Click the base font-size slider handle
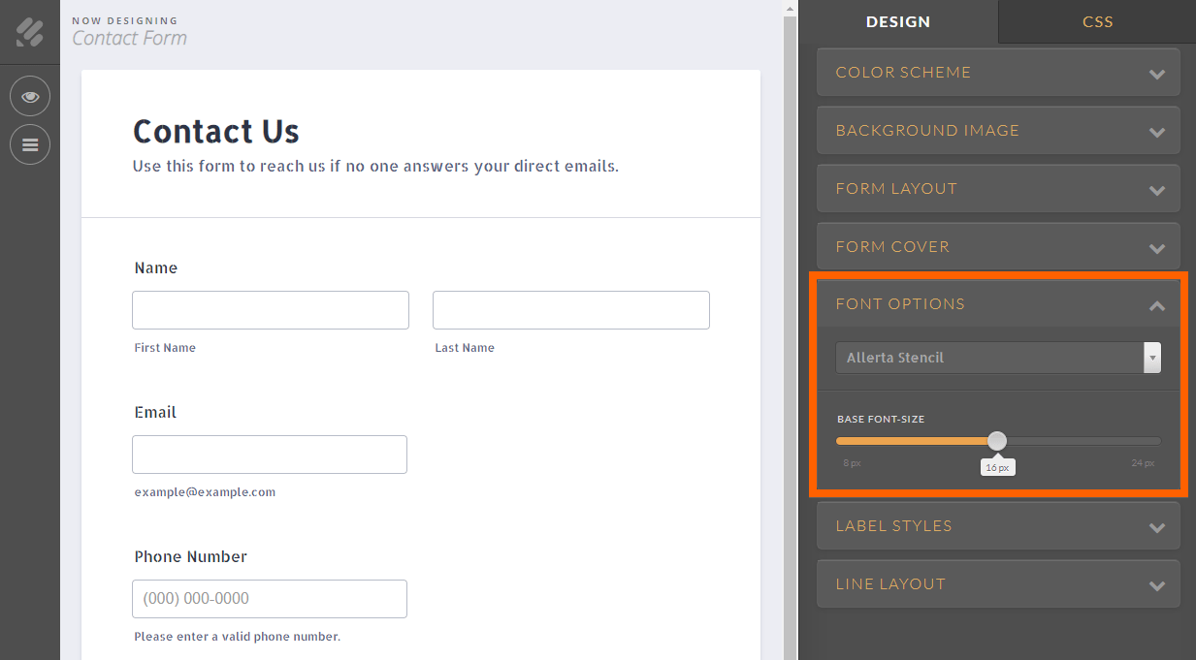 997,441
